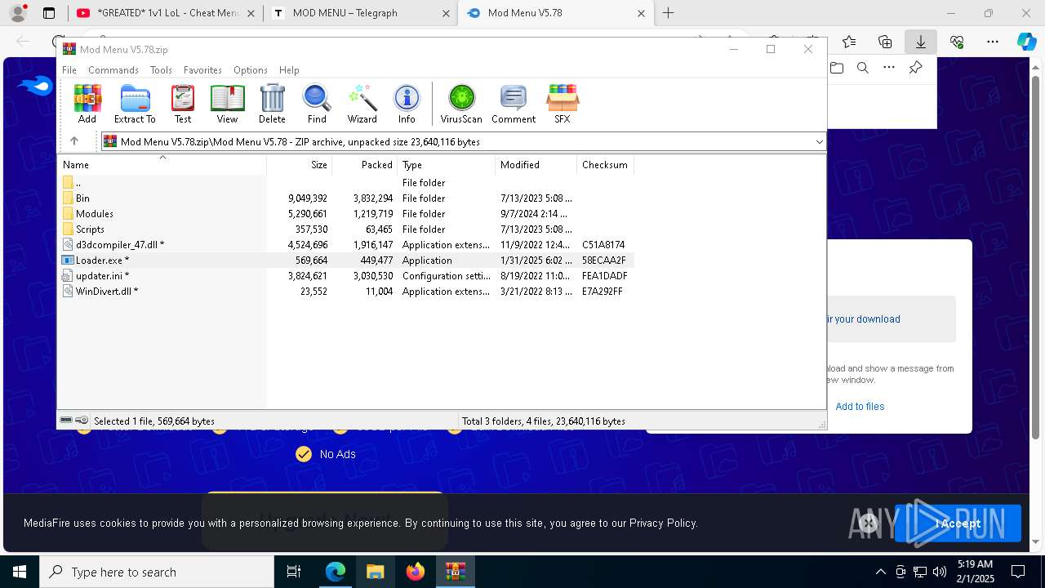Open the File menu
This screenshot has width=1045, height=588.
pyautogui.click(x=69, y=70)
